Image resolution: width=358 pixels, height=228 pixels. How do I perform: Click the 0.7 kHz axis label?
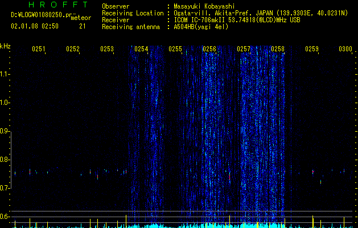coord(5,188)
